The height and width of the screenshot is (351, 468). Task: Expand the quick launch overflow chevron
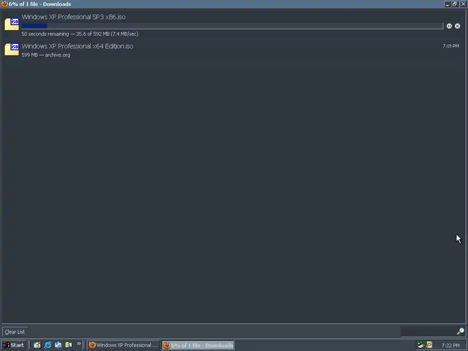[79, 344]
